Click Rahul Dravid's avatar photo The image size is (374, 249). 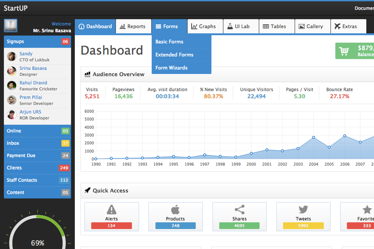tap(12, 86)
